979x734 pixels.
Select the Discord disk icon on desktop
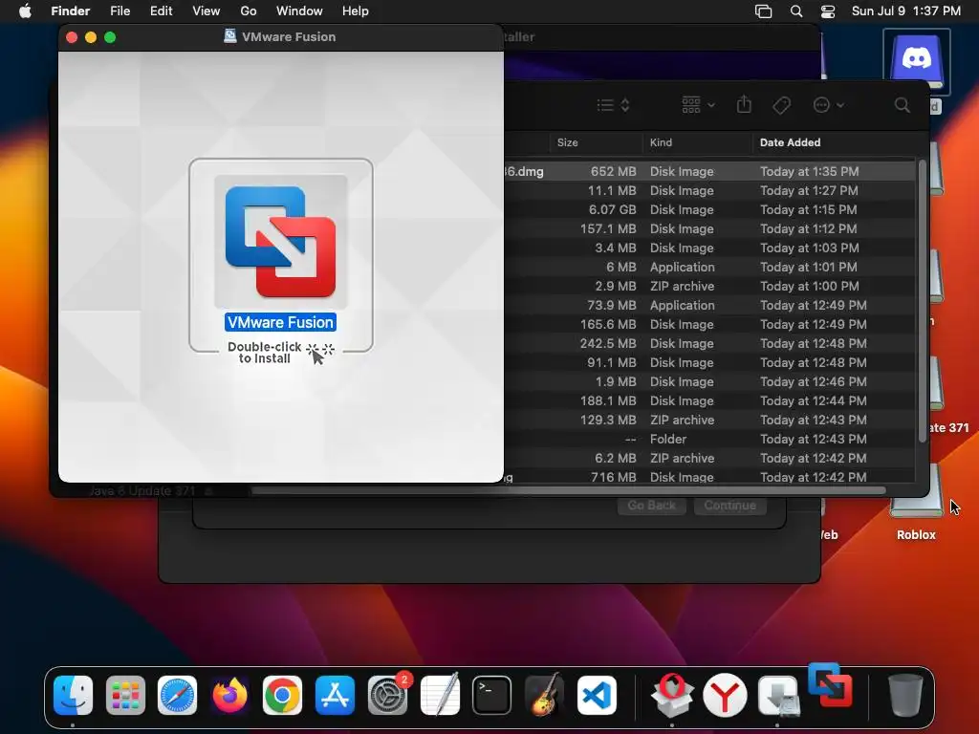916,62
